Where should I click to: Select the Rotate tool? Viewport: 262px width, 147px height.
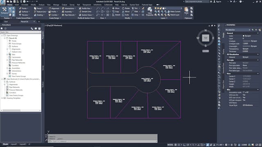click(x=126, y=8)
